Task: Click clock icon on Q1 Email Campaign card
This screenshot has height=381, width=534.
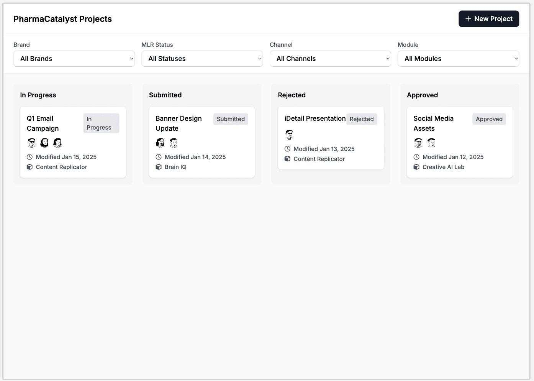Action: [30, 157]
